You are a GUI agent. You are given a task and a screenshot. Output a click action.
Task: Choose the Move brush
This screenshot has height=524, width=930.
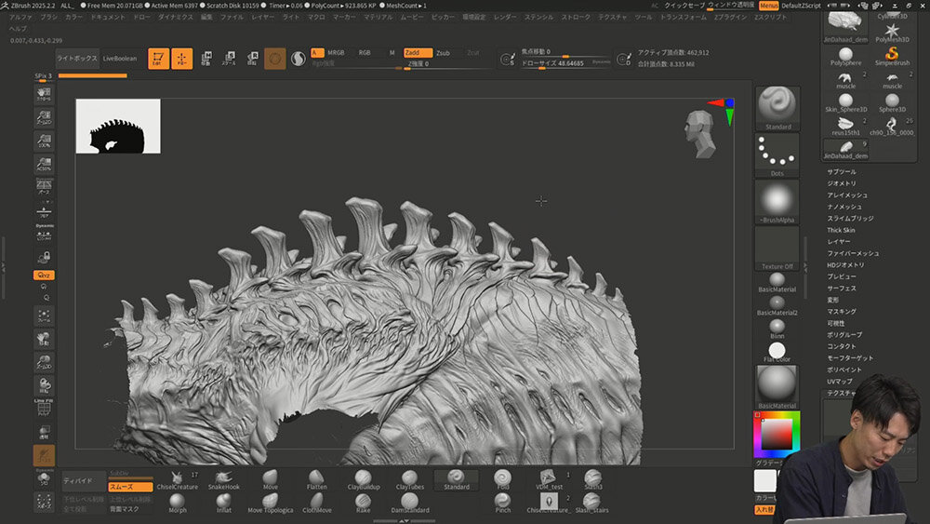point(270,480)
